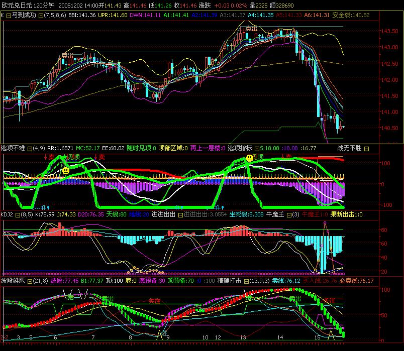The image size is (404, 351).
Task: Click the 卖出 signal above the right price peak
Action: click(x=251, y=29)
